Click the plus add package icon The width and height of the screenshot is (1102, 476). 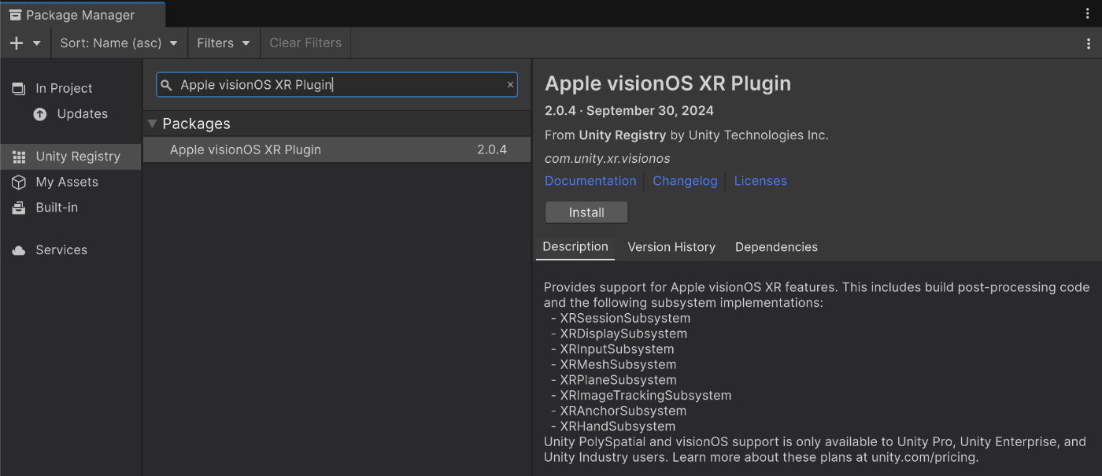point(16,43)
